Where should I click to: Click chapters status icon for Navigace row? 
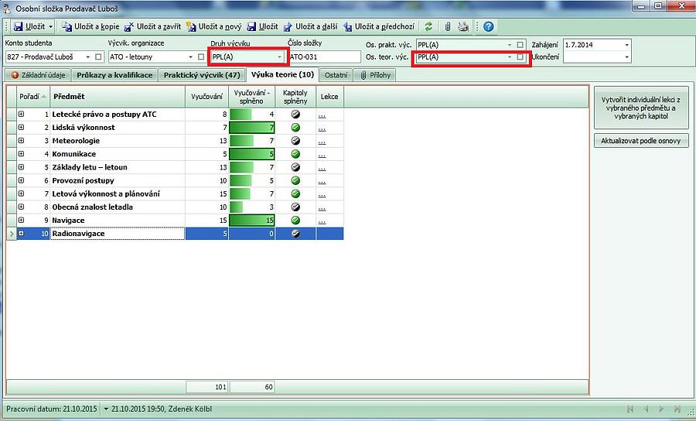[295, 221]
